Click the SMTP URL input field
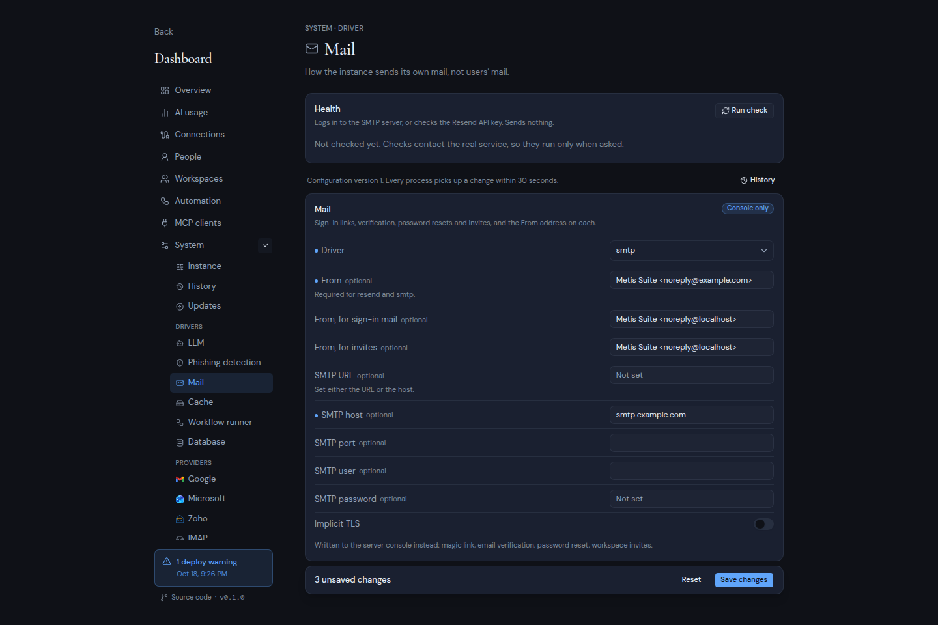 point(692,376)
